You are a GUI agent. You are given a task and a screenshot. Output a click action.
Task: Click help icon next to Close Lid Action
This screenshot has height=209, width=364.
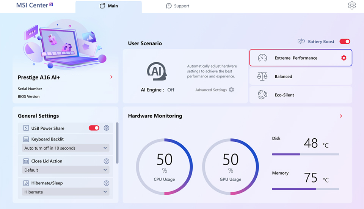[107, 161]
